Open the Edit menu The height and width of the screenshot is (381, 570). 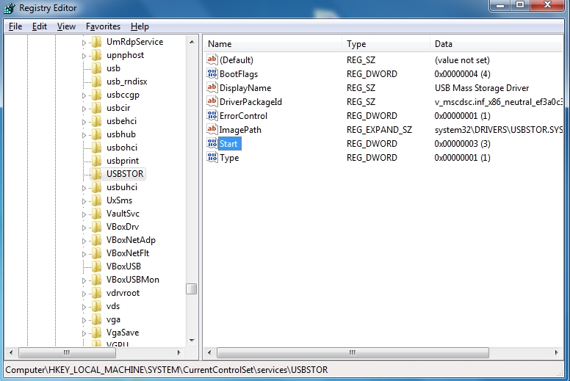point(39,26)
